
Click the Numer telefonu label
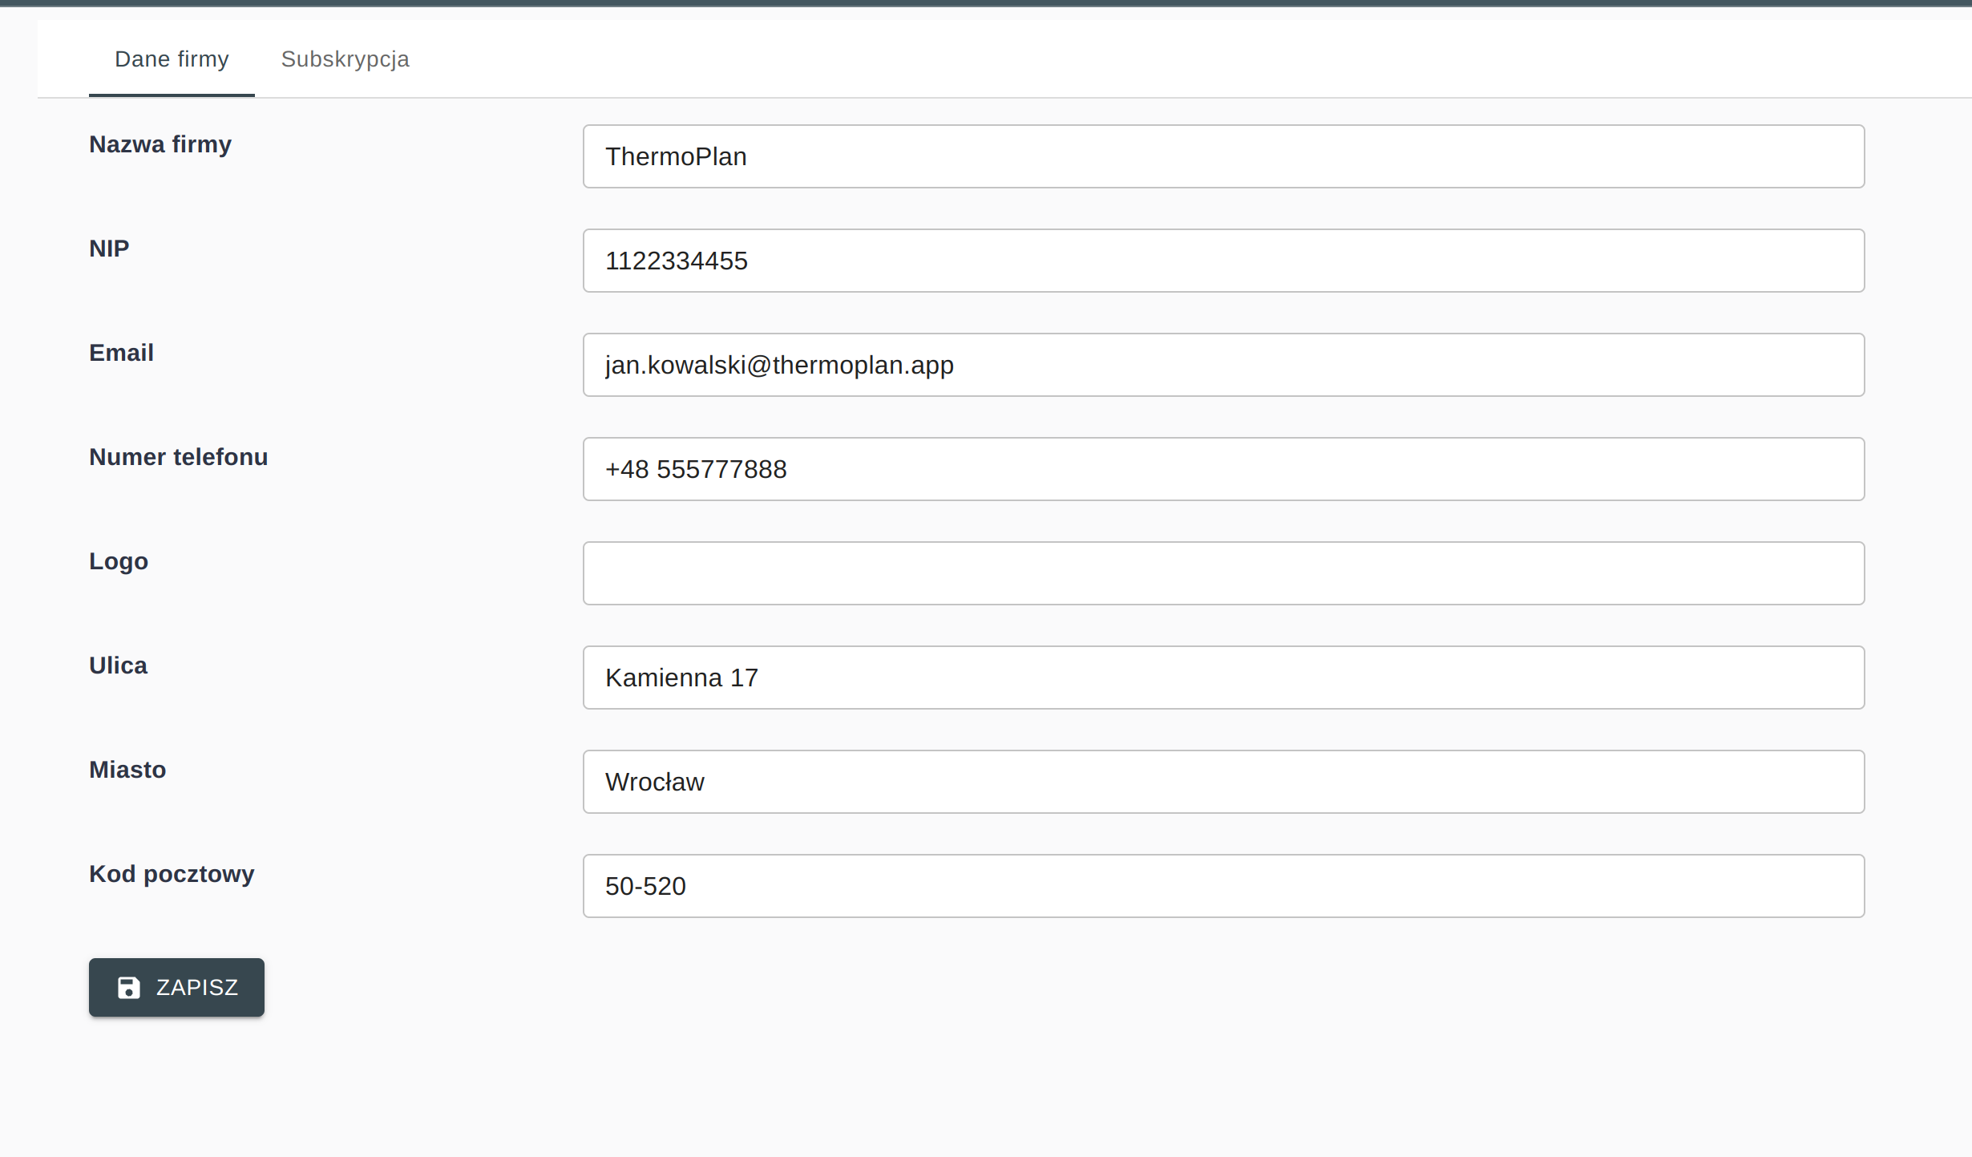pyautogui.click(x=179, y=457)
